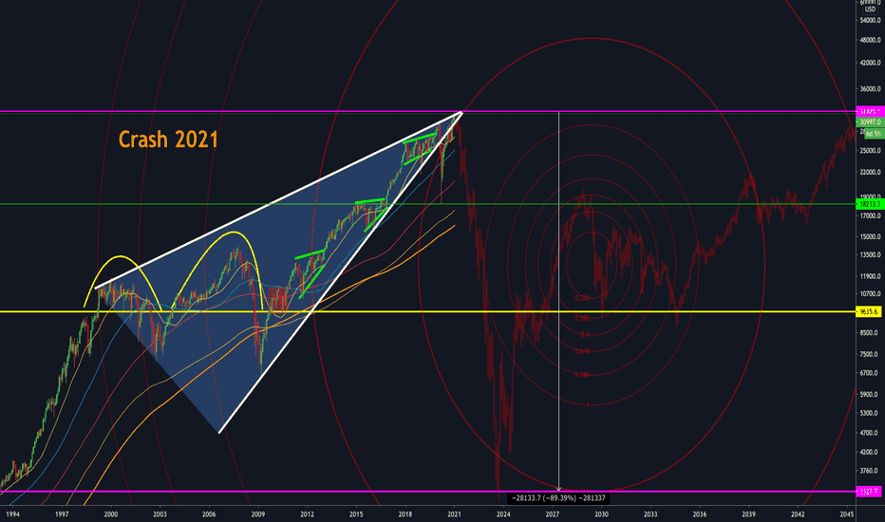885x522 pixels.
Task: Click the 2045 label on time axis
Action: pyautogui.click(x=847, y=514)
